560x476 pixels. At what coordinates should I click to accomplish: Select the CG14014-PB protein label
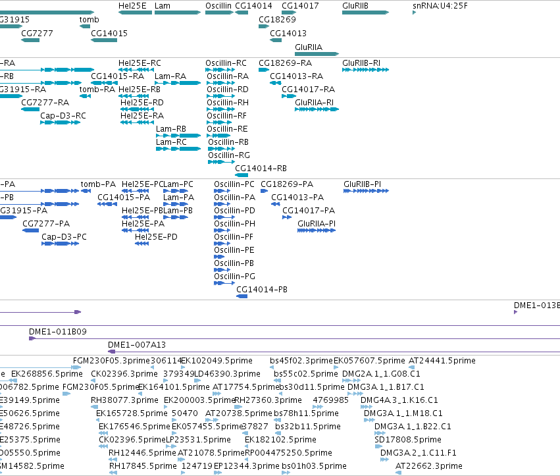tap(262, 290)
